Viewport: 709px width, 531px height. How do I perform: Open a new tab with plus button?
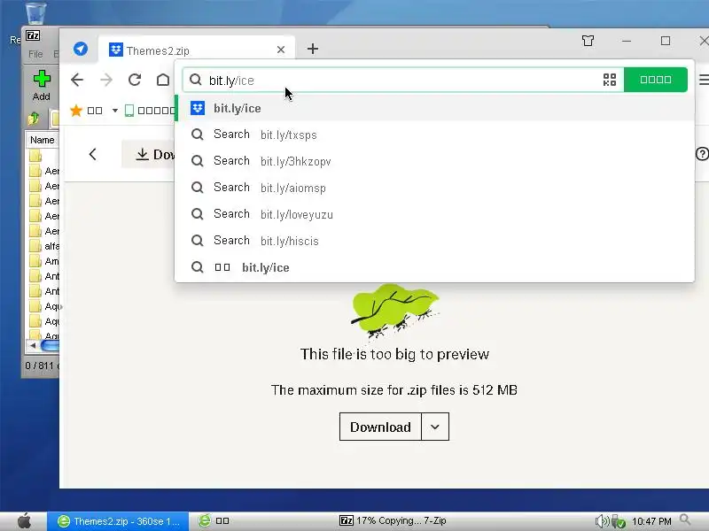(313, 49)
